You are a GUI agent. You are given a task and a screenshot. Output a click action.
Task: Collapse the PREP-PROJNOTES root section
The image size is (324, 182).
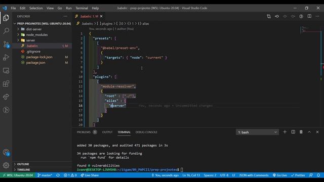point(43,24)
